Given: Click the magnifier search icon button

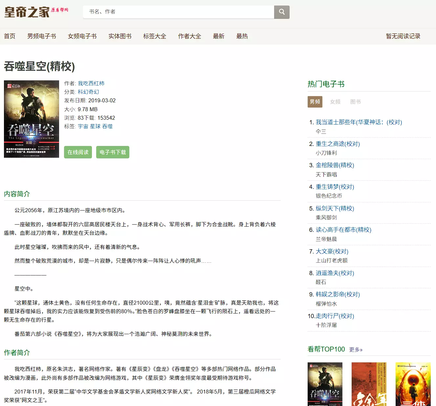Looking at the screenshot, I should point(282,12).
